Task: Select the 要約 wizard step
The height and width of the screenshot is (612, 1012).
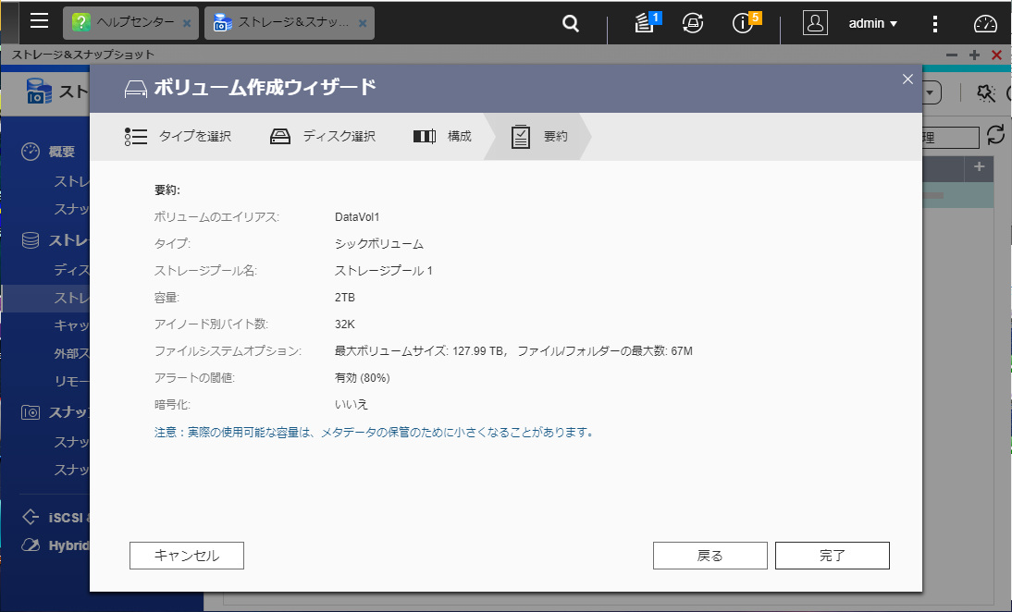Action: (x=539, y=136)
